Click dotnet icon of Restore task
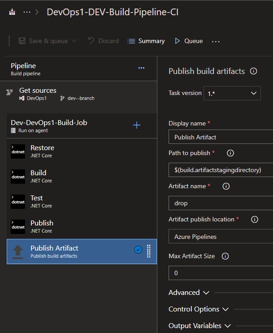 [18, 151]
